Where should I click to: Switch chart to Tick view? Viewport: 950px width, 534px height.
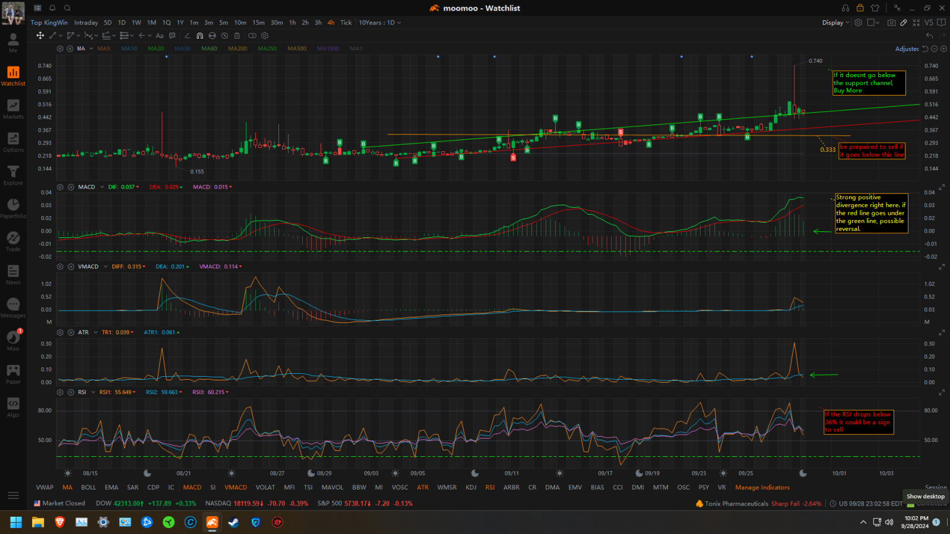tap(346, 23)
